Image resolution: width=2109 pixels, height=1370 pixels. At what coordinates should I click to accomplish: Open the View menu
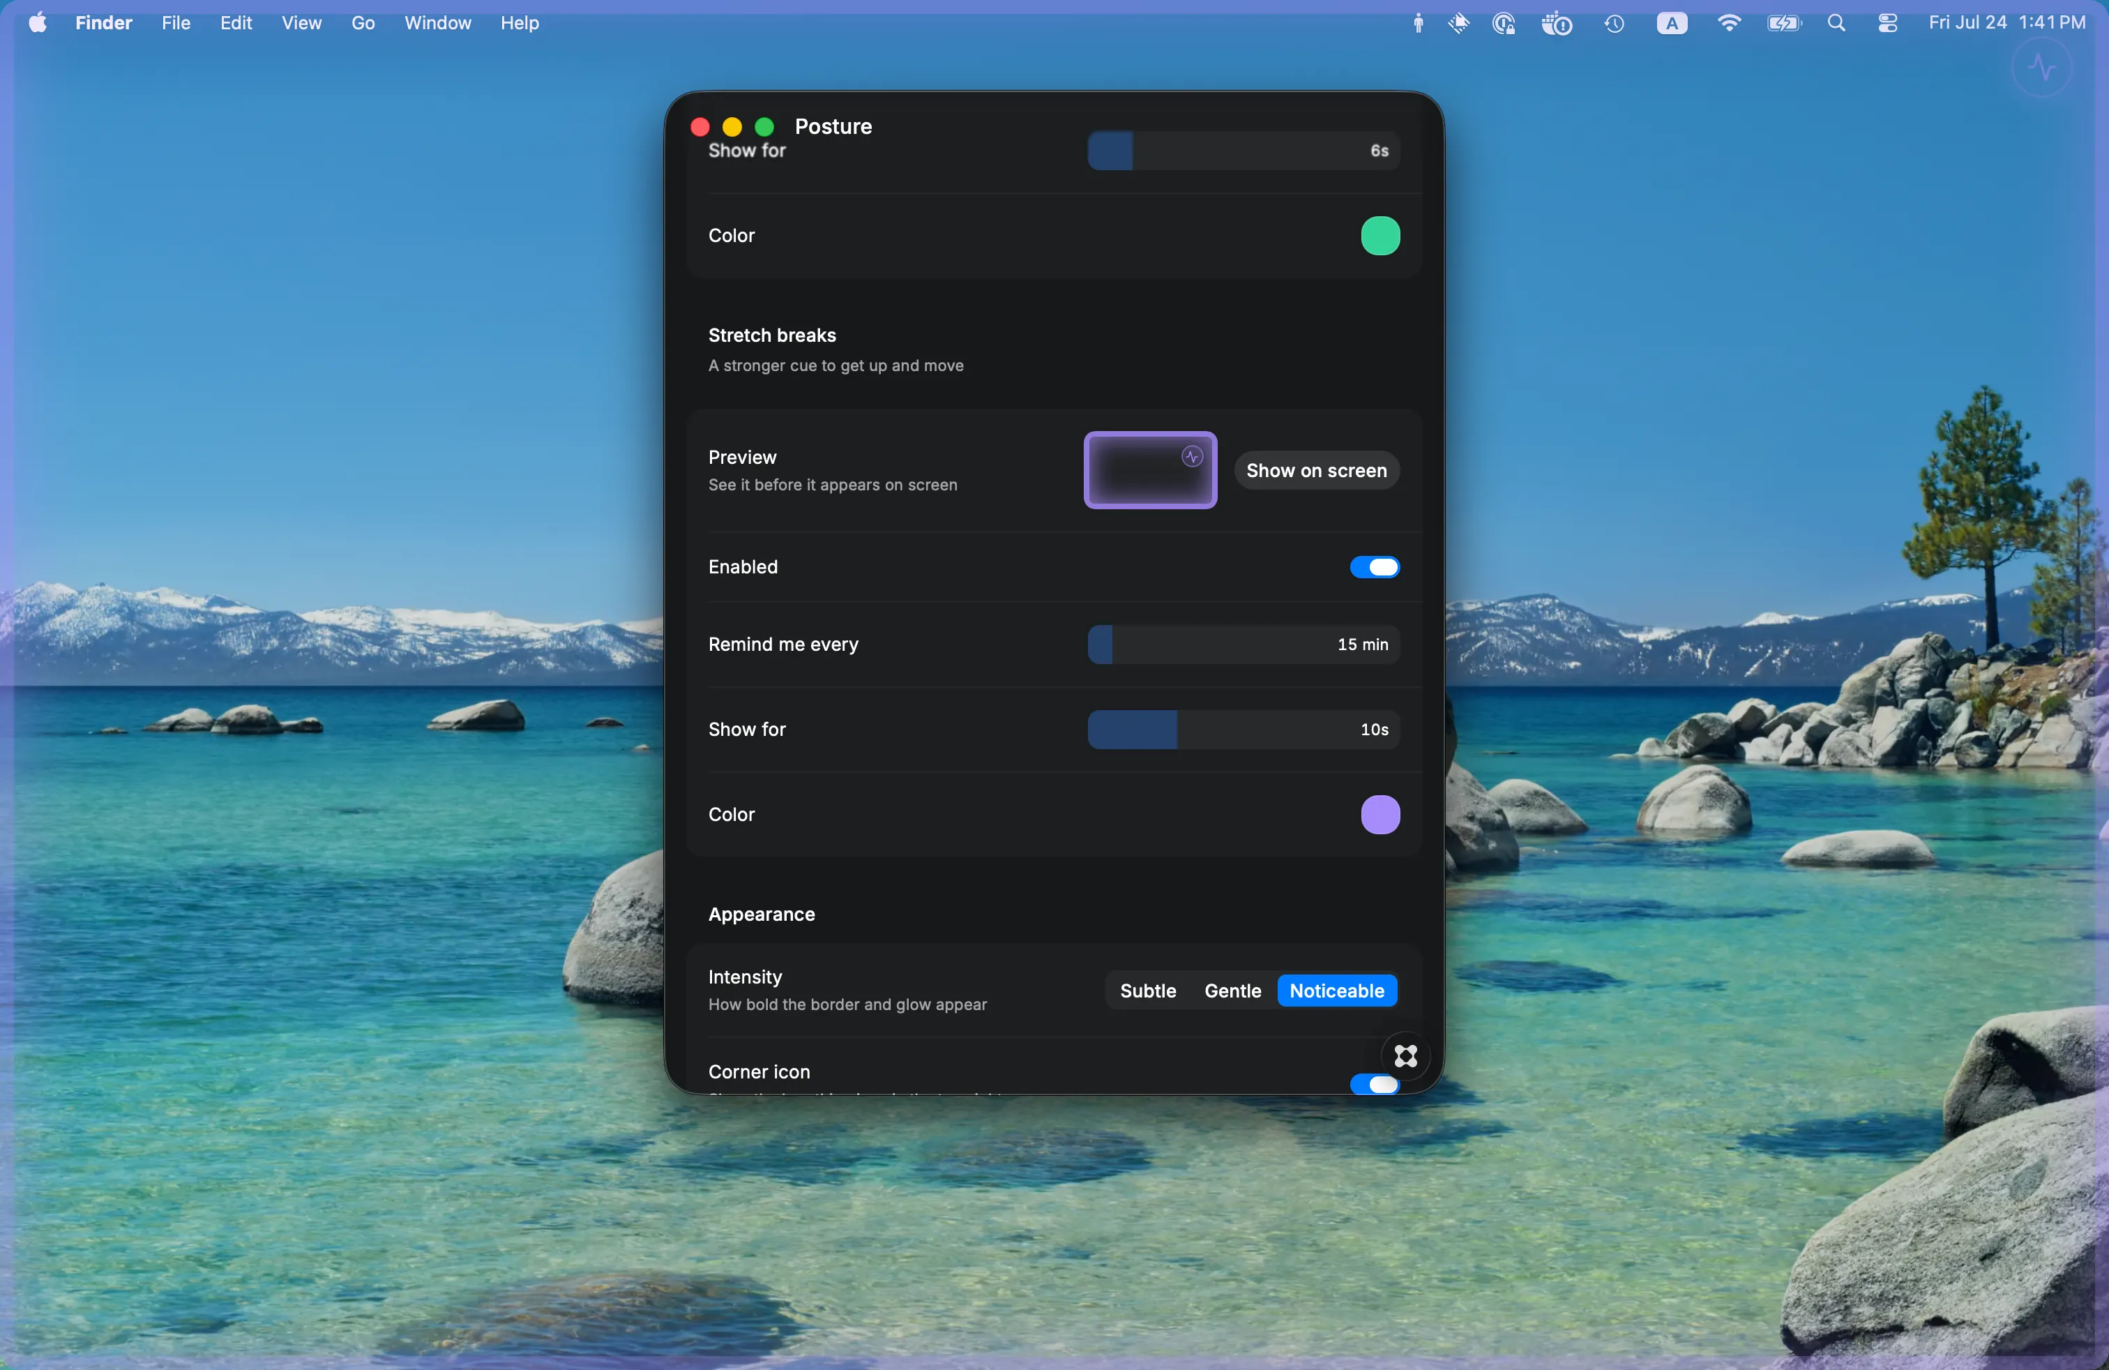301,23
